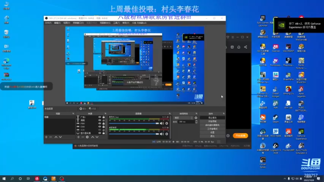The height and width of the screenshot is (182, 324).
Task: Toggle visibility of CSGO source
Action: pyautogui.click(x=100, y=127)
